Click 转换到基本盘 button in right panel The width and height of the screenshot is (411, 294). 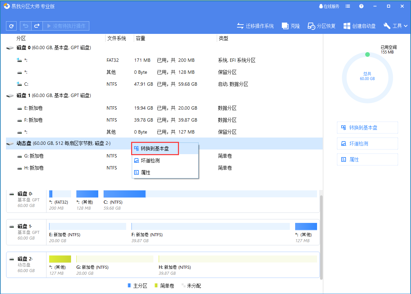pos(367,128)
